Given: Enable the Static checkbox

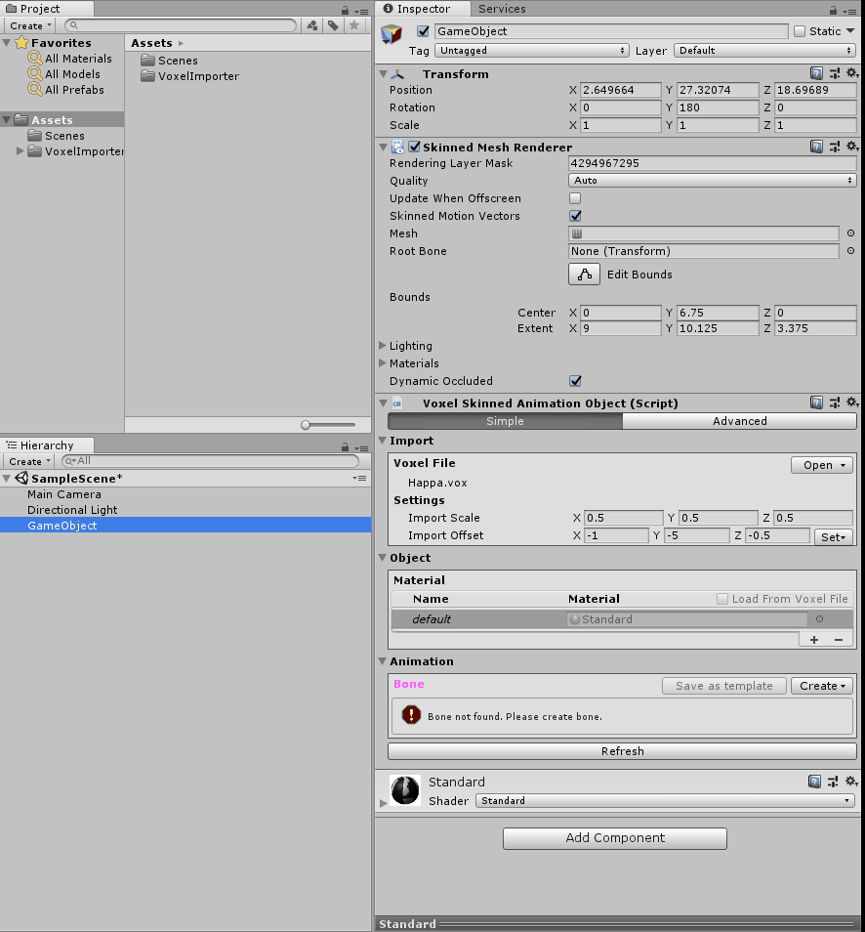Looking at the screenshot, I should 800,31.
